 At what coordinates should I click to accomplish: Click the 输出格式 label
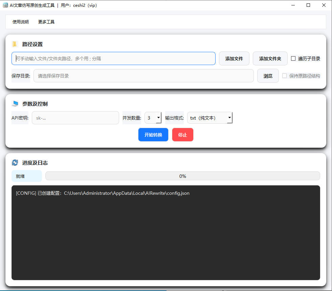click(x=174, y=118)
